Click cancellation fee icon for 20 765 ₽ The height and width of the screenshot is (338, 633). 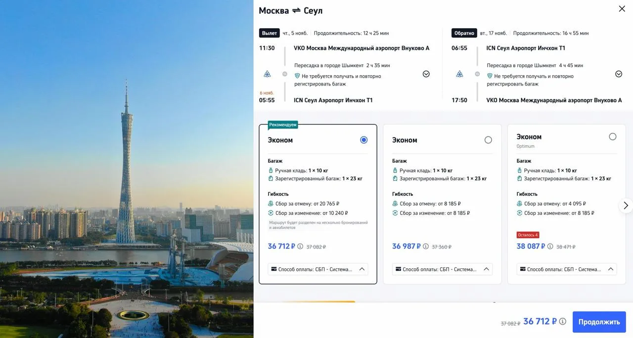click(271, 204)
